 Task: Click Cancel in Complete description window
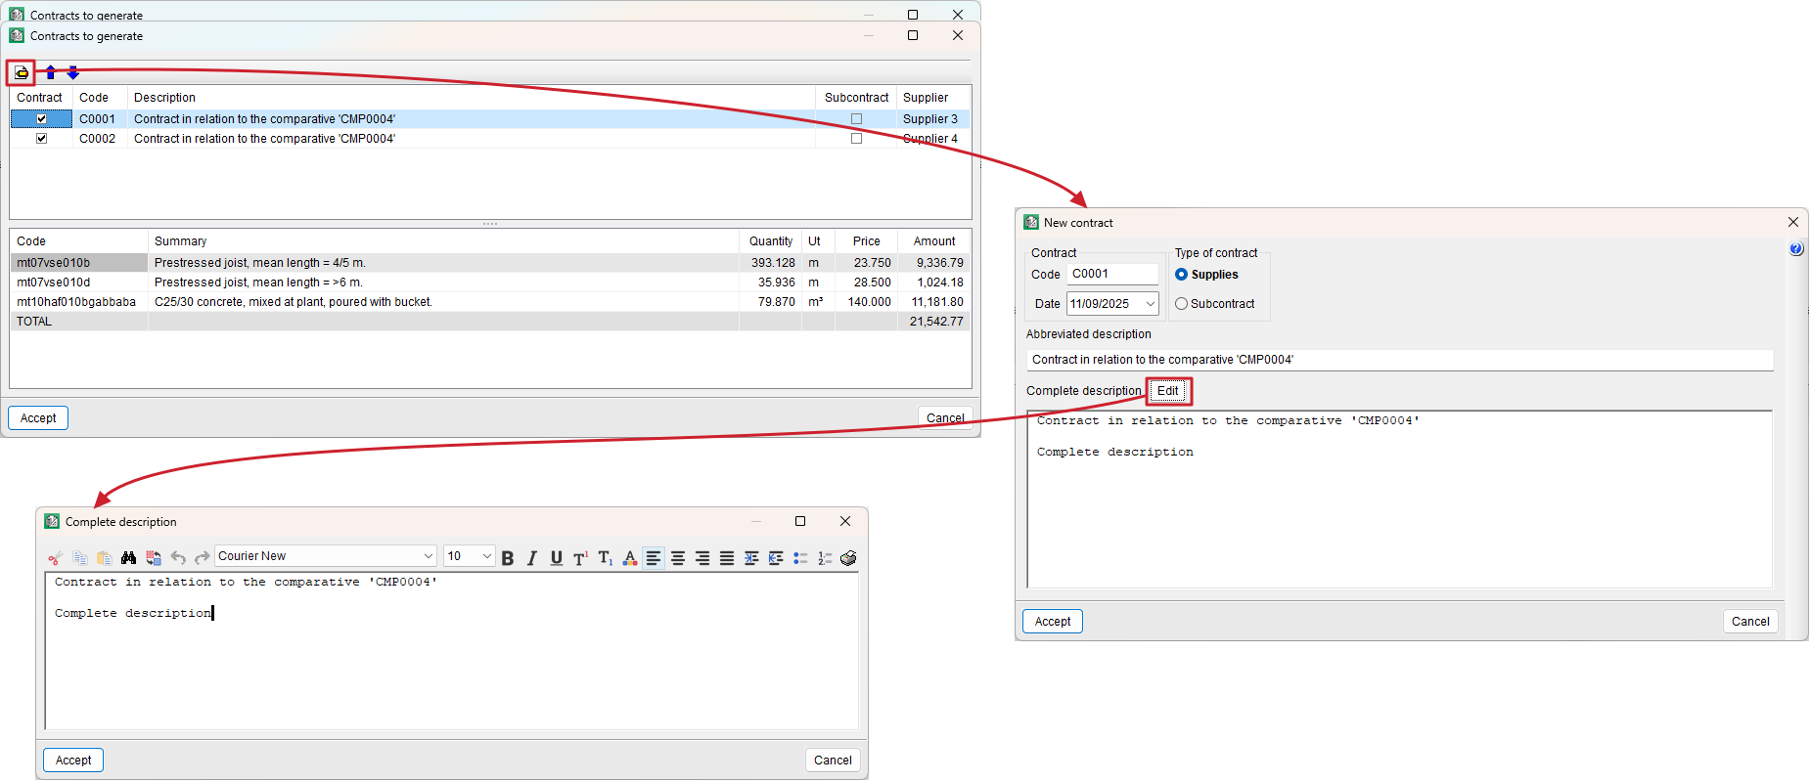tap(833, 760)
